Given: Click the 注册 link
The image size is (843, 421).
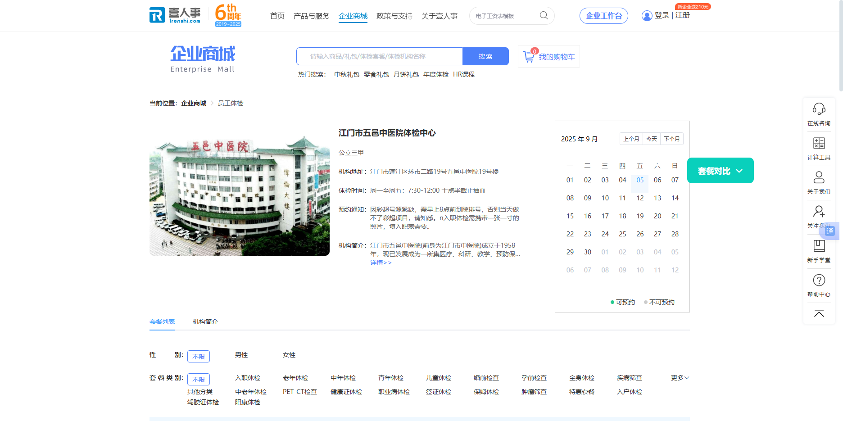Looking at the screenshot, I should [x=683, y=15].
